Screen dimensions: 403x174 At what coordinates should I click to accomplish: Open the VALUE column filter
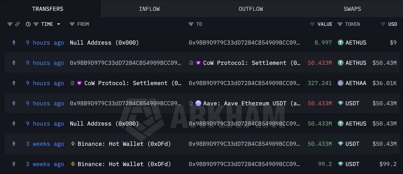312,24
